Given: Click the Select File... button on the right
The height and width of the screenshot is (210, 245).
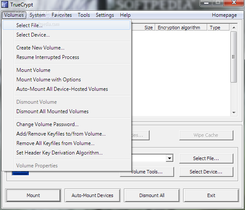Looking at the screenshot, I should (206, 158).
